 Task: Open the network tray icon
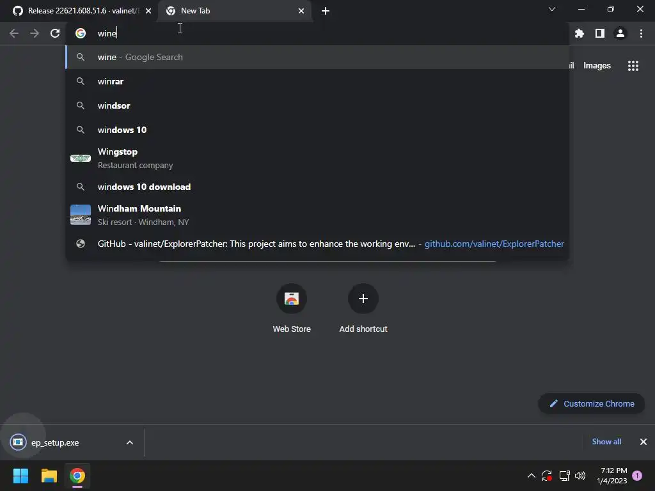564,476
